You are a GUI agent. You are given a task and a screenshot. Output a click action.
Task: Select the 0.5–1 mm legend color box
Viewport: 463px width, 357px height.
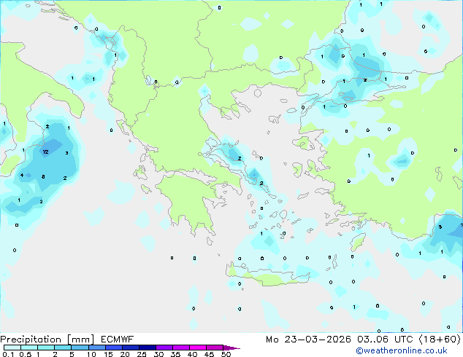pos(29,348)
